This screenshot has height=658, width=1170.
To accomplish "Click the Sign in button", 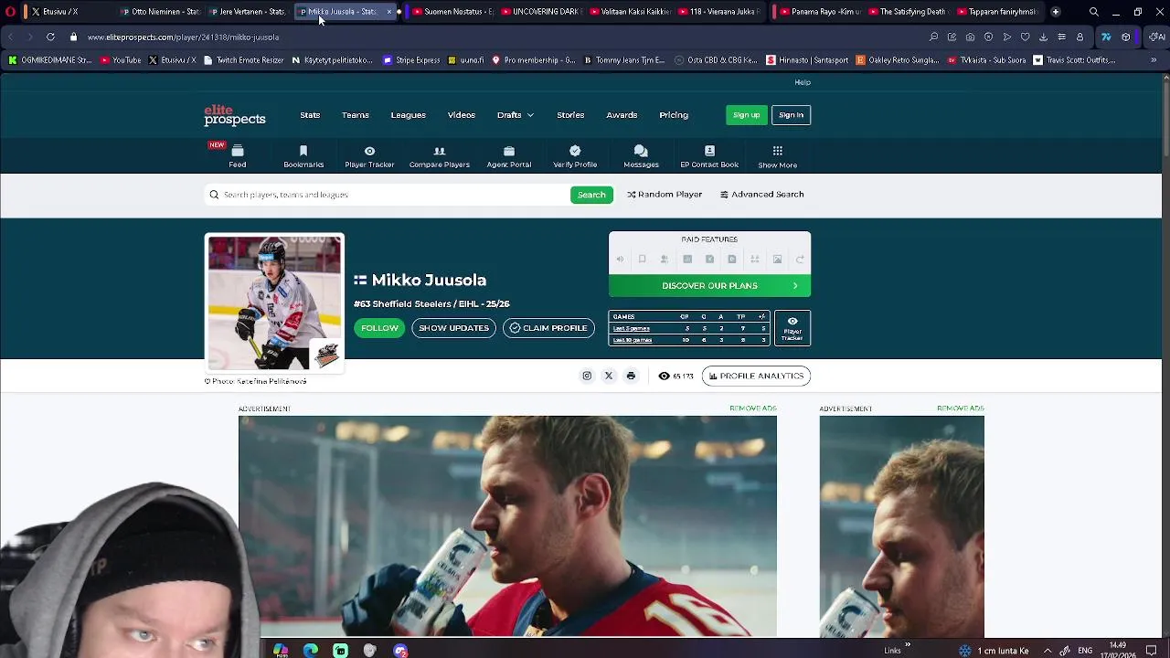I will coord(791,115).
